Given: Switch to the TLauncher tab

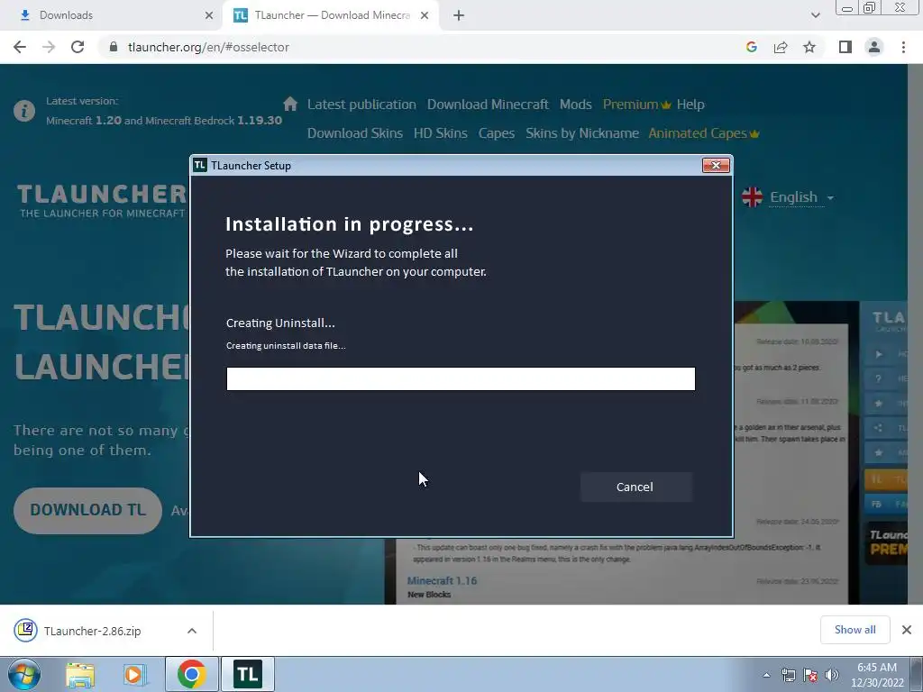Looking at the screenshot, I should pyautogui.click(x=330, y=15).
